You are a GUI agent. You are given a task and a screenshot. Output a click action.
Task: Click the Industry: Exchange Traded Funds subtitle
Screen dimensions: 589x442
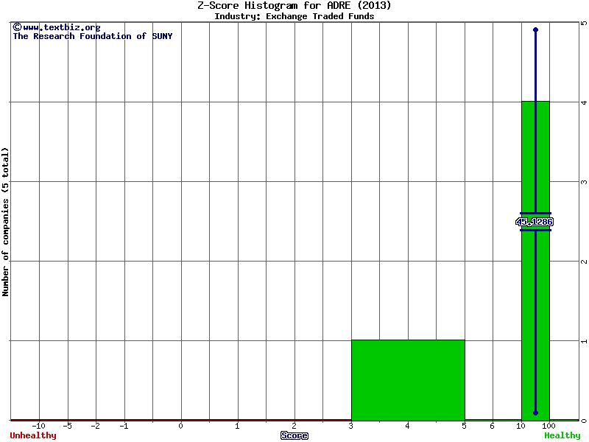click(x=294, y=16)
